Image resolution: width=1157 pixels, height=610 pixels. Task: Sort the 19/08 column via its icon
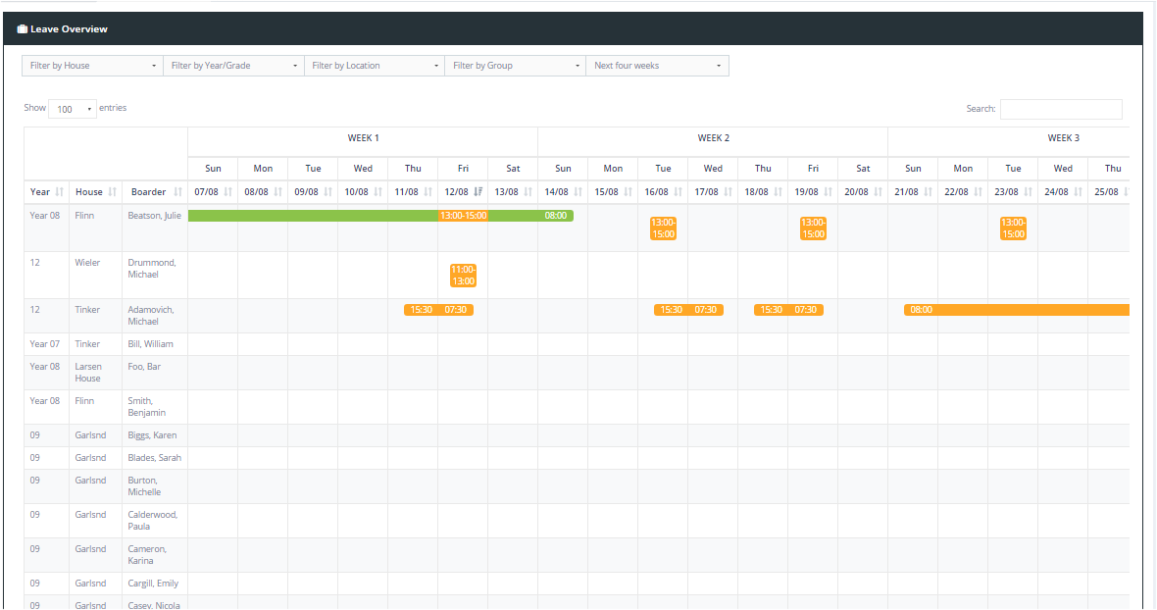click(828, 192)
